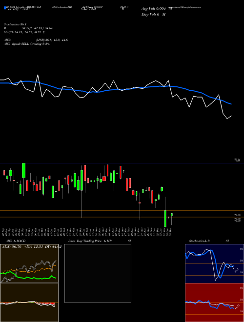Click the ADX values line with 56.8, 12.3, 44.6
244x322 pixels.
pyautogui.click(x=36, y=40)
